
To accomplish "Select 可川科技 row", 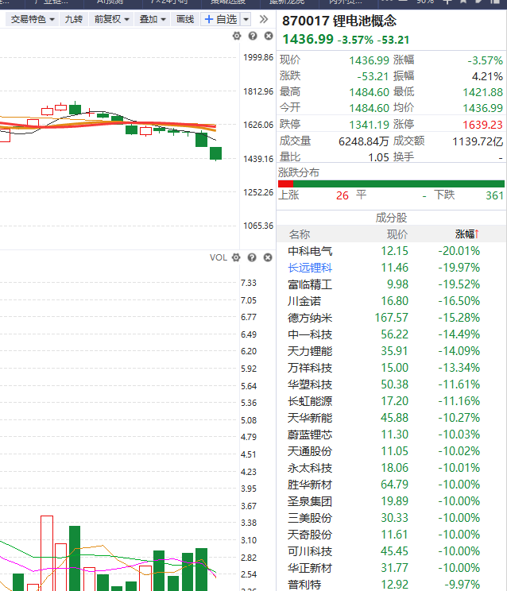I will 391,551.
